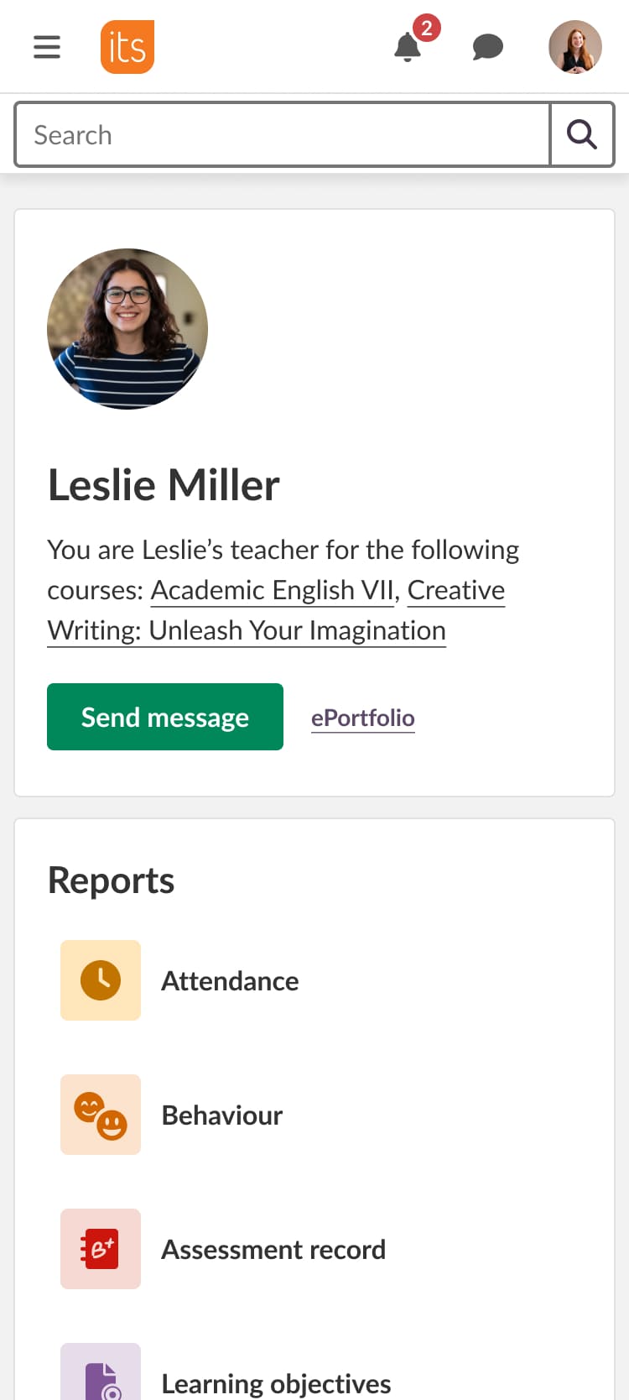Click the Behaviour smiley faces icon
Image resolution: width=629 pixels, height=1400 pixels.
point(101,1115)
